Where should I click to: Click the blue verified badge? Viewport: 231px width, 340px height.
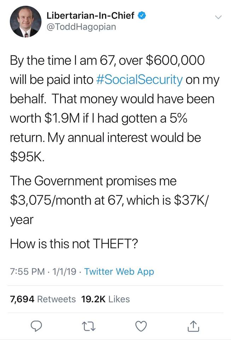[142, 15]
